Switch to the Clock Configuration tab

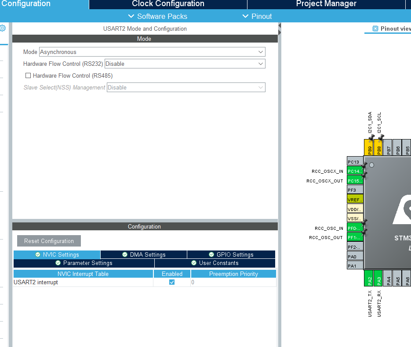(167, 4)
